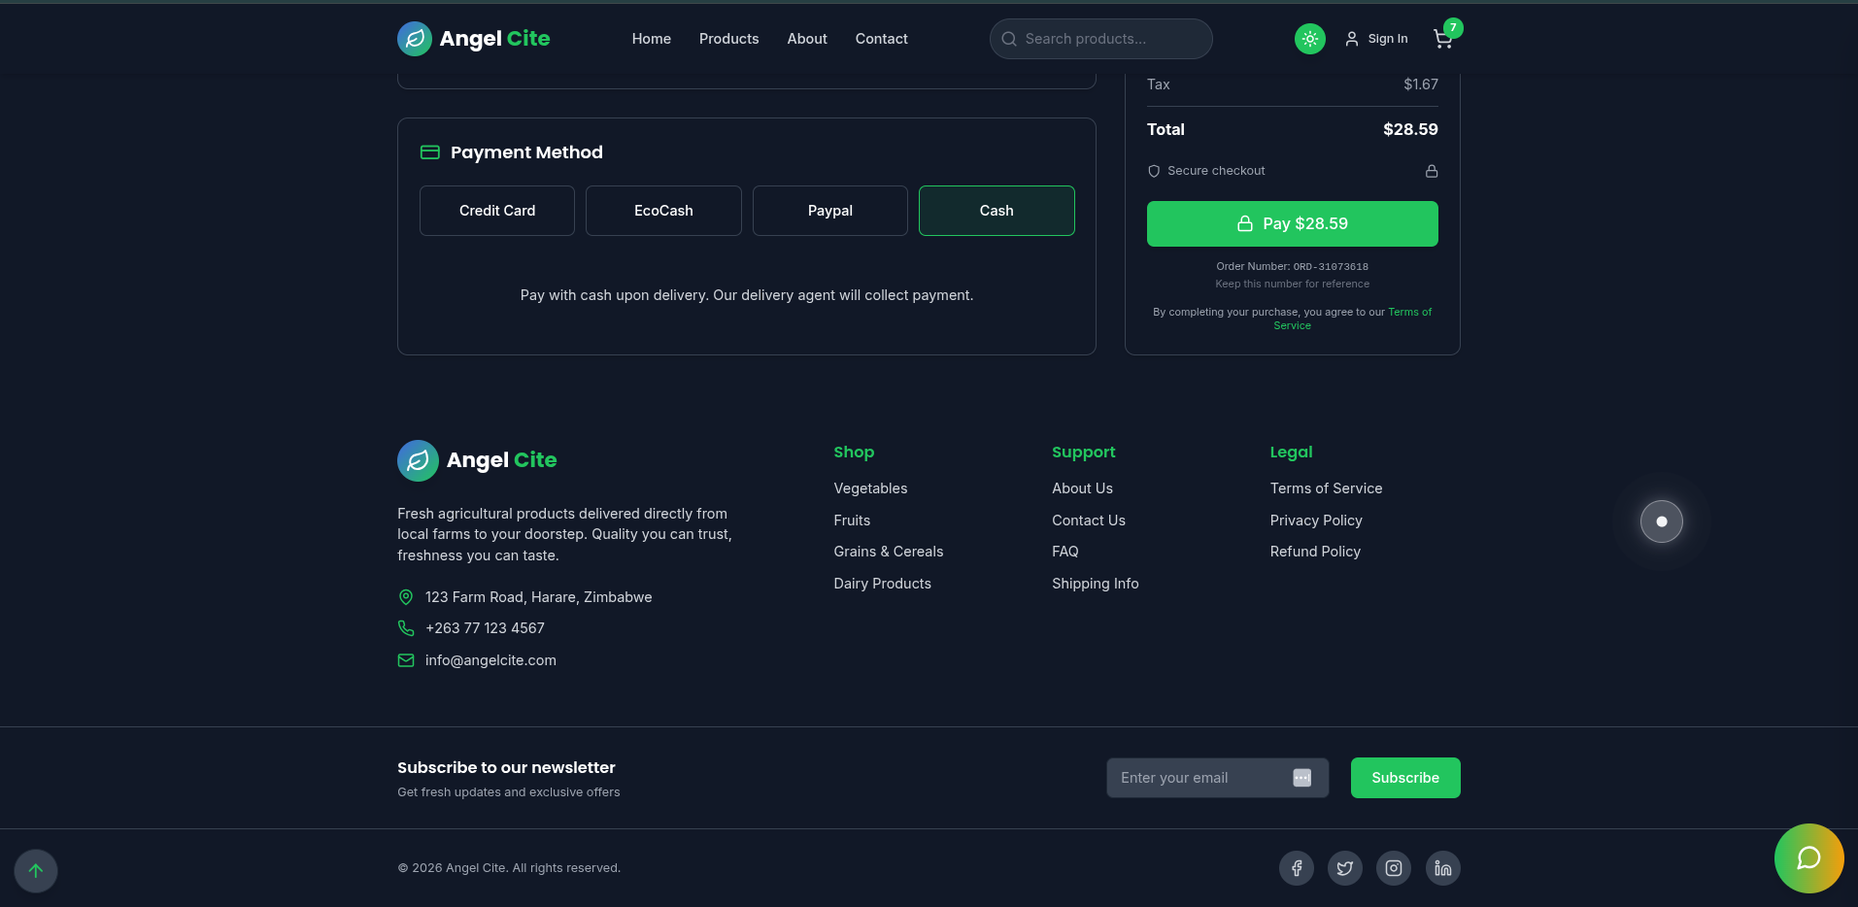This screenshot has height=907, width=1858.
Task: Click the Subscribe newsletter button
Action: coord(1404,778)
